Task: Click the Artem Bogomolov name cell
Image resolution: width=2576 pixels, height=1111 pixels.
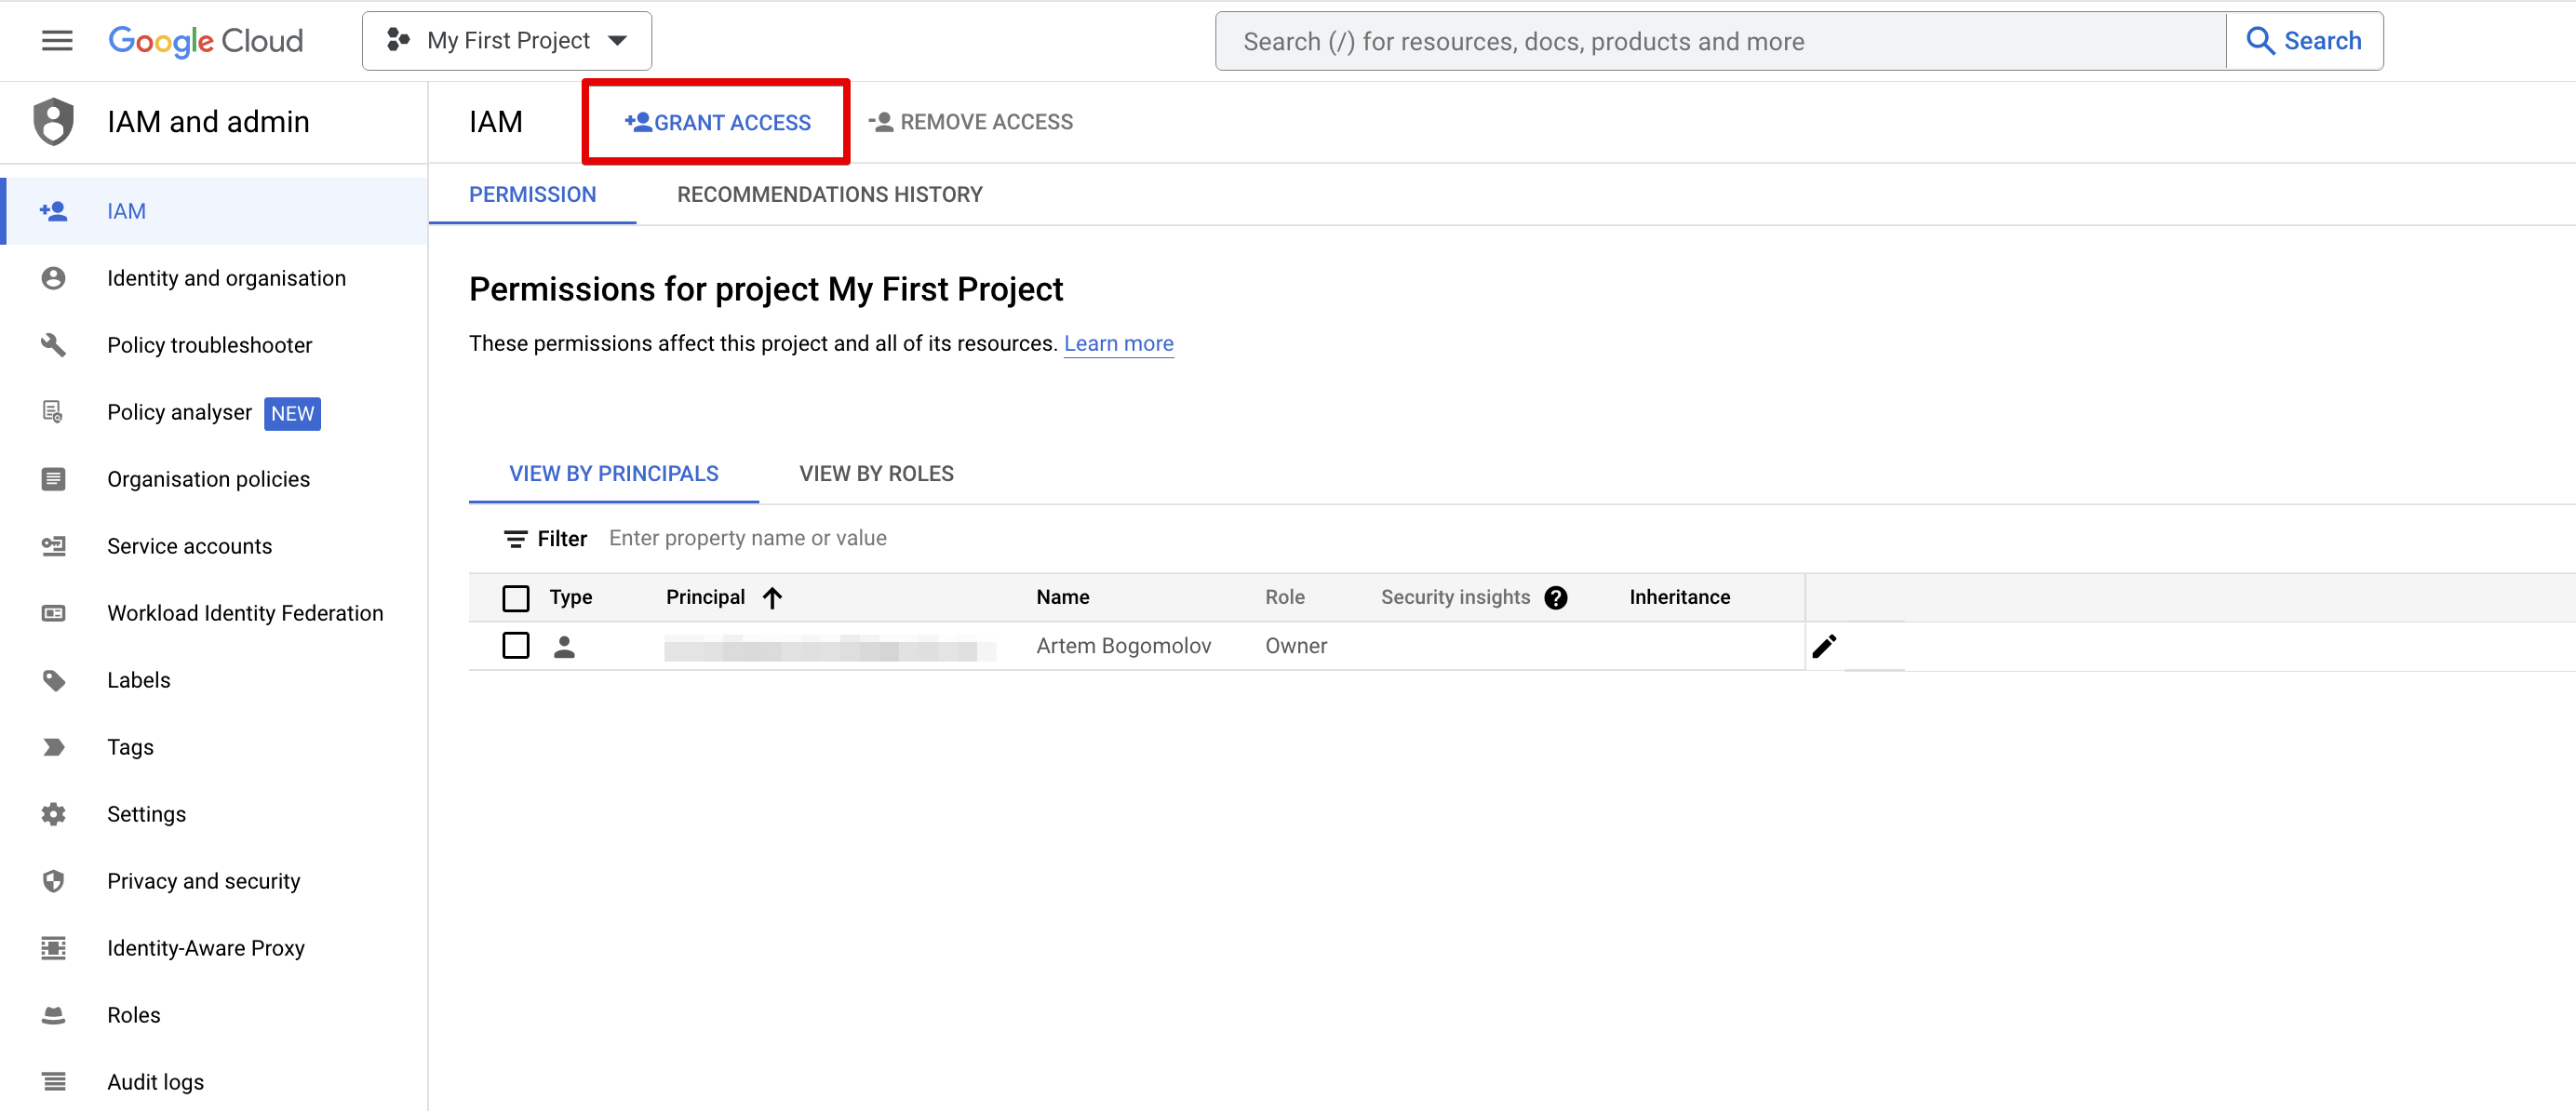Action: tap(1123, 646)
